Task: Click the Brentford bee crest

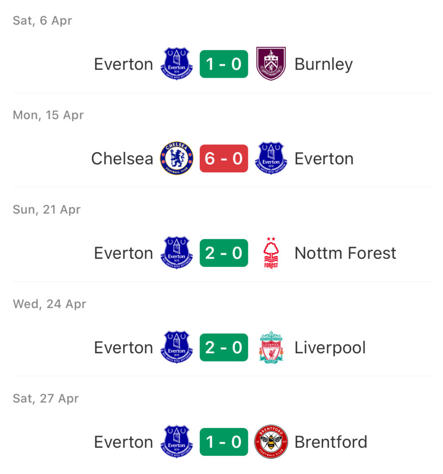Action: [271, 442]
